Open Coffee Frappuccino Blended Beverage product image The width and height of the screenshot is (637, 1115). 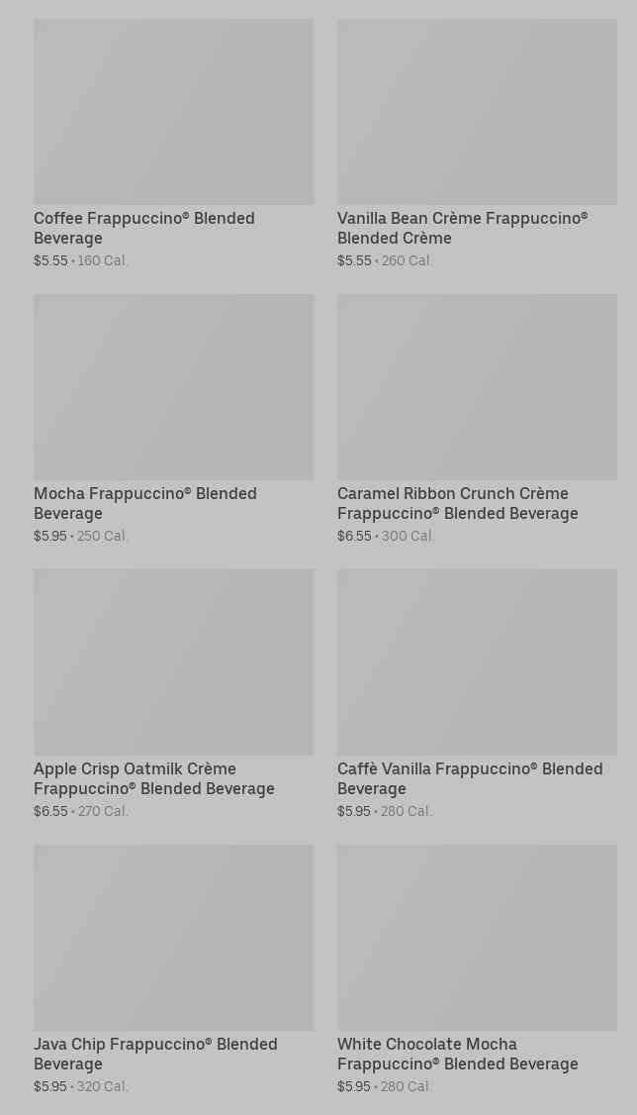pyautogui.click(x=173, y=111)
